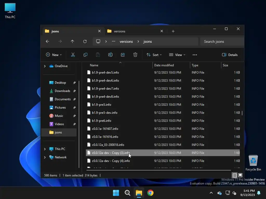Image resolution: width=266 pixels, height=199 pixels.
Task: Go up one folder level
Action: (72, 41)
